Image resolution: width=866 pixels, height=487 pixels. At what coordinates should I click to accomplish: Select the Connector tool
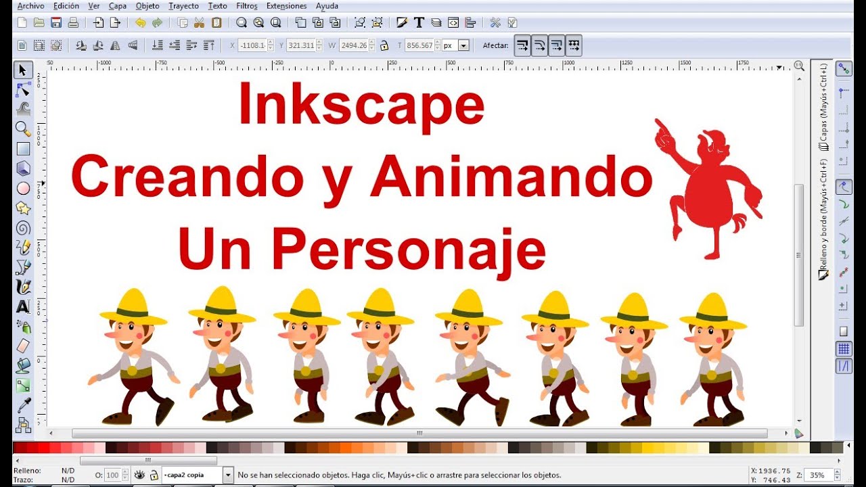coord(23,425)
